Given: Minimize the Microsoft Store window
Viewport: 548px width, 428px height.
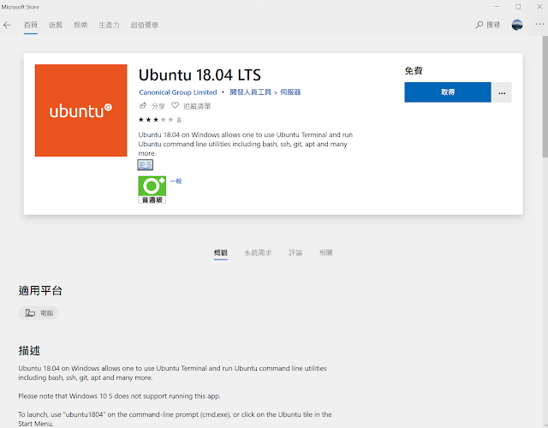Looking at the screenshot, I should 497,7.
